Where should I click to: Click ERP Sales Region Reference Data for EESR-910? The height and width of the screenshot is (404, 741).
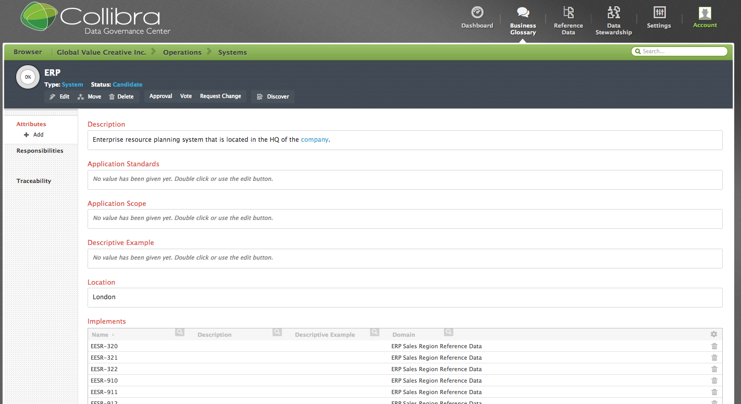[437, 381]
